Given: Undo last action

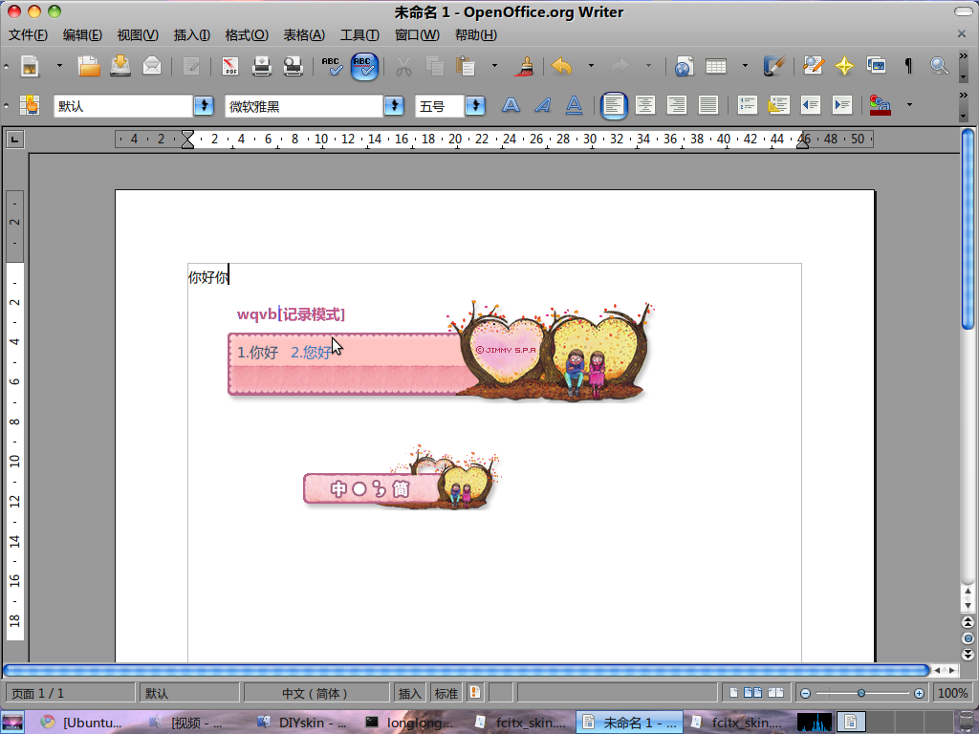Looking at the screenshot, I should point(562,66).
